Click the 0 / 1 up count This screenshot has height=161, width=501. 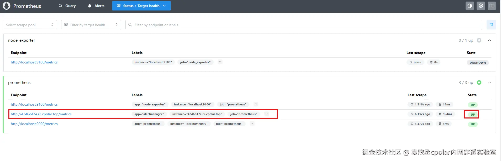pyautogui.click(x=466, y=40)
